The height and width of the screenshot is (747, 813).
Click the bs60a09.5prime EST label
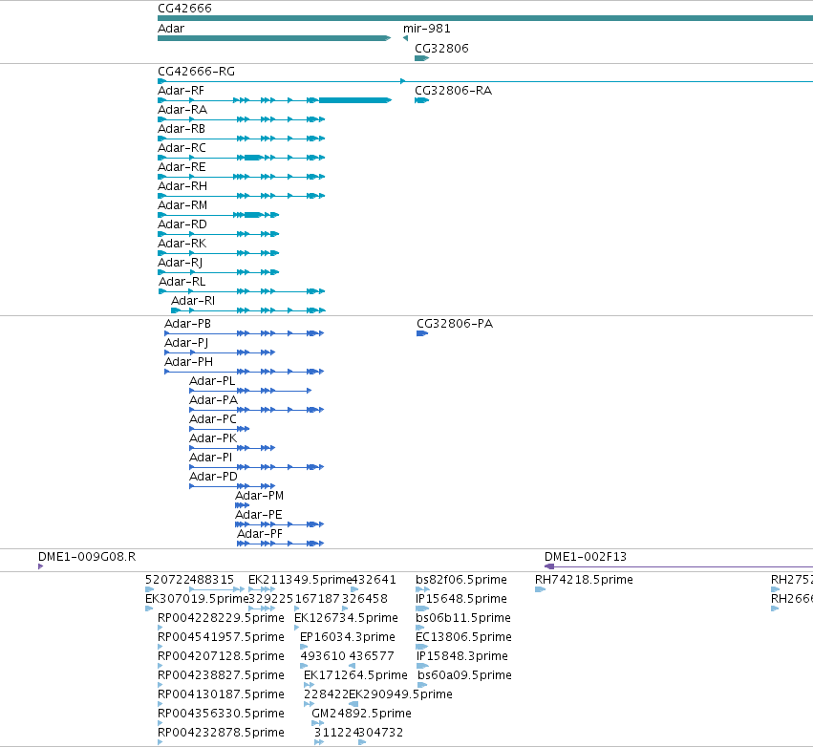(464, 675)
